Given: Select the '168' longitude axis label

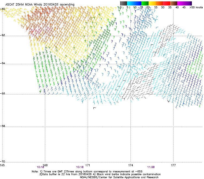Looking at the screenshot, I should tap(45, 165).
